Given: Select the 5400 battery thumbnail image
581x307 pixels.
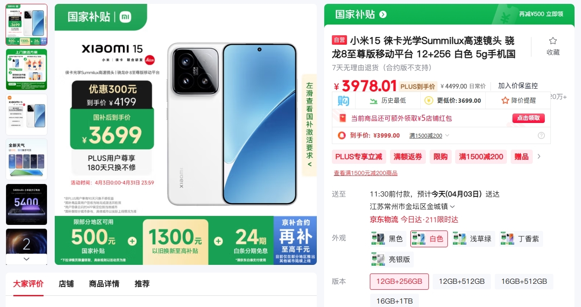Looking at the screenshot, I should 26,204.
